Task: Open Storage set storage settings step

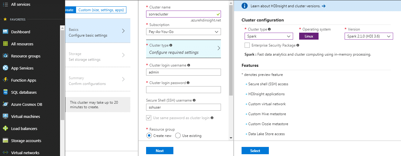Action: pyautogui.click(x=98, y=55)
